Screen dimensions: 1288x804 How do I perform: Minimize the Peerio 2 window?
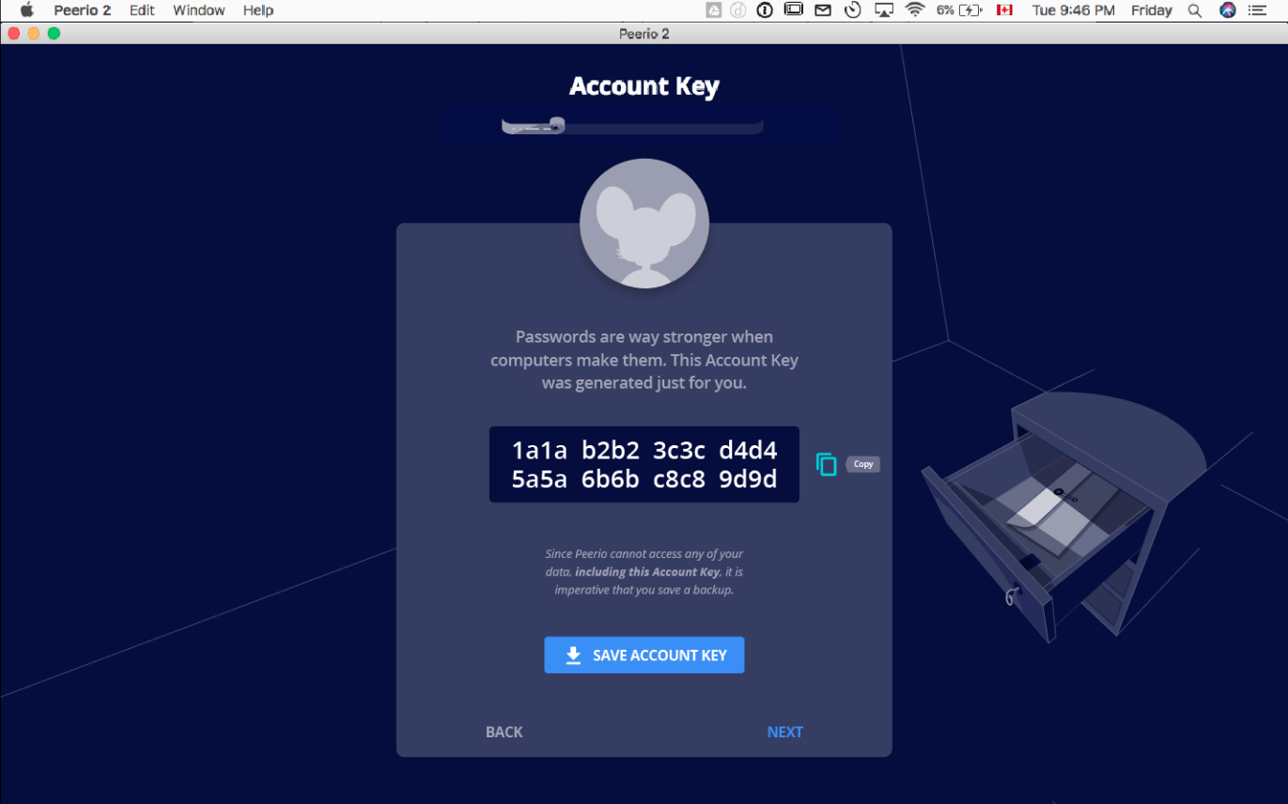(x=34, y=34)
